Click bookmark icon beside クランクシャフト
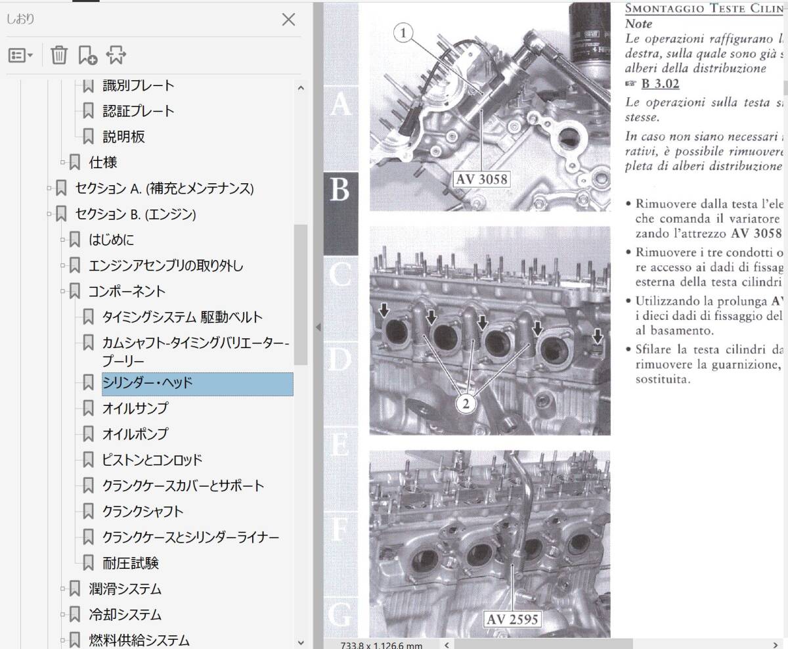The image size is (788, 649). pos(88,511)
